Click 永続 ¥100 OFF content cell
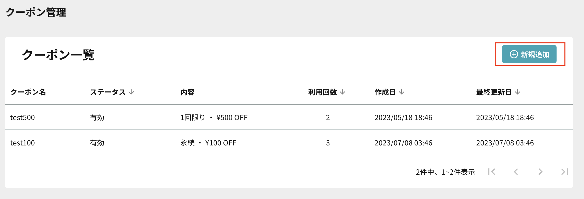This screenshot has height=199, width=584. coord(208,143)
